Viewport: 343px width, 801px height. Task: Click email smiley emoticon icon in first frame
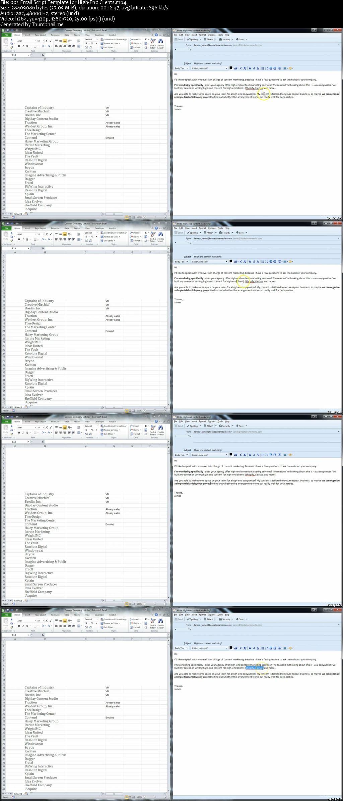coord(290,68)
